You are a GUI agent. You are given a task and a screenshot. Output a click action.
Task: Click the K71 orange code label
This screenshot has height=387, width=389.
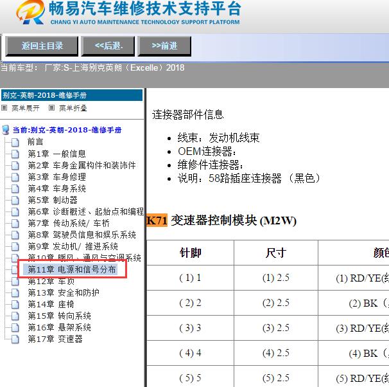point(157,221)
